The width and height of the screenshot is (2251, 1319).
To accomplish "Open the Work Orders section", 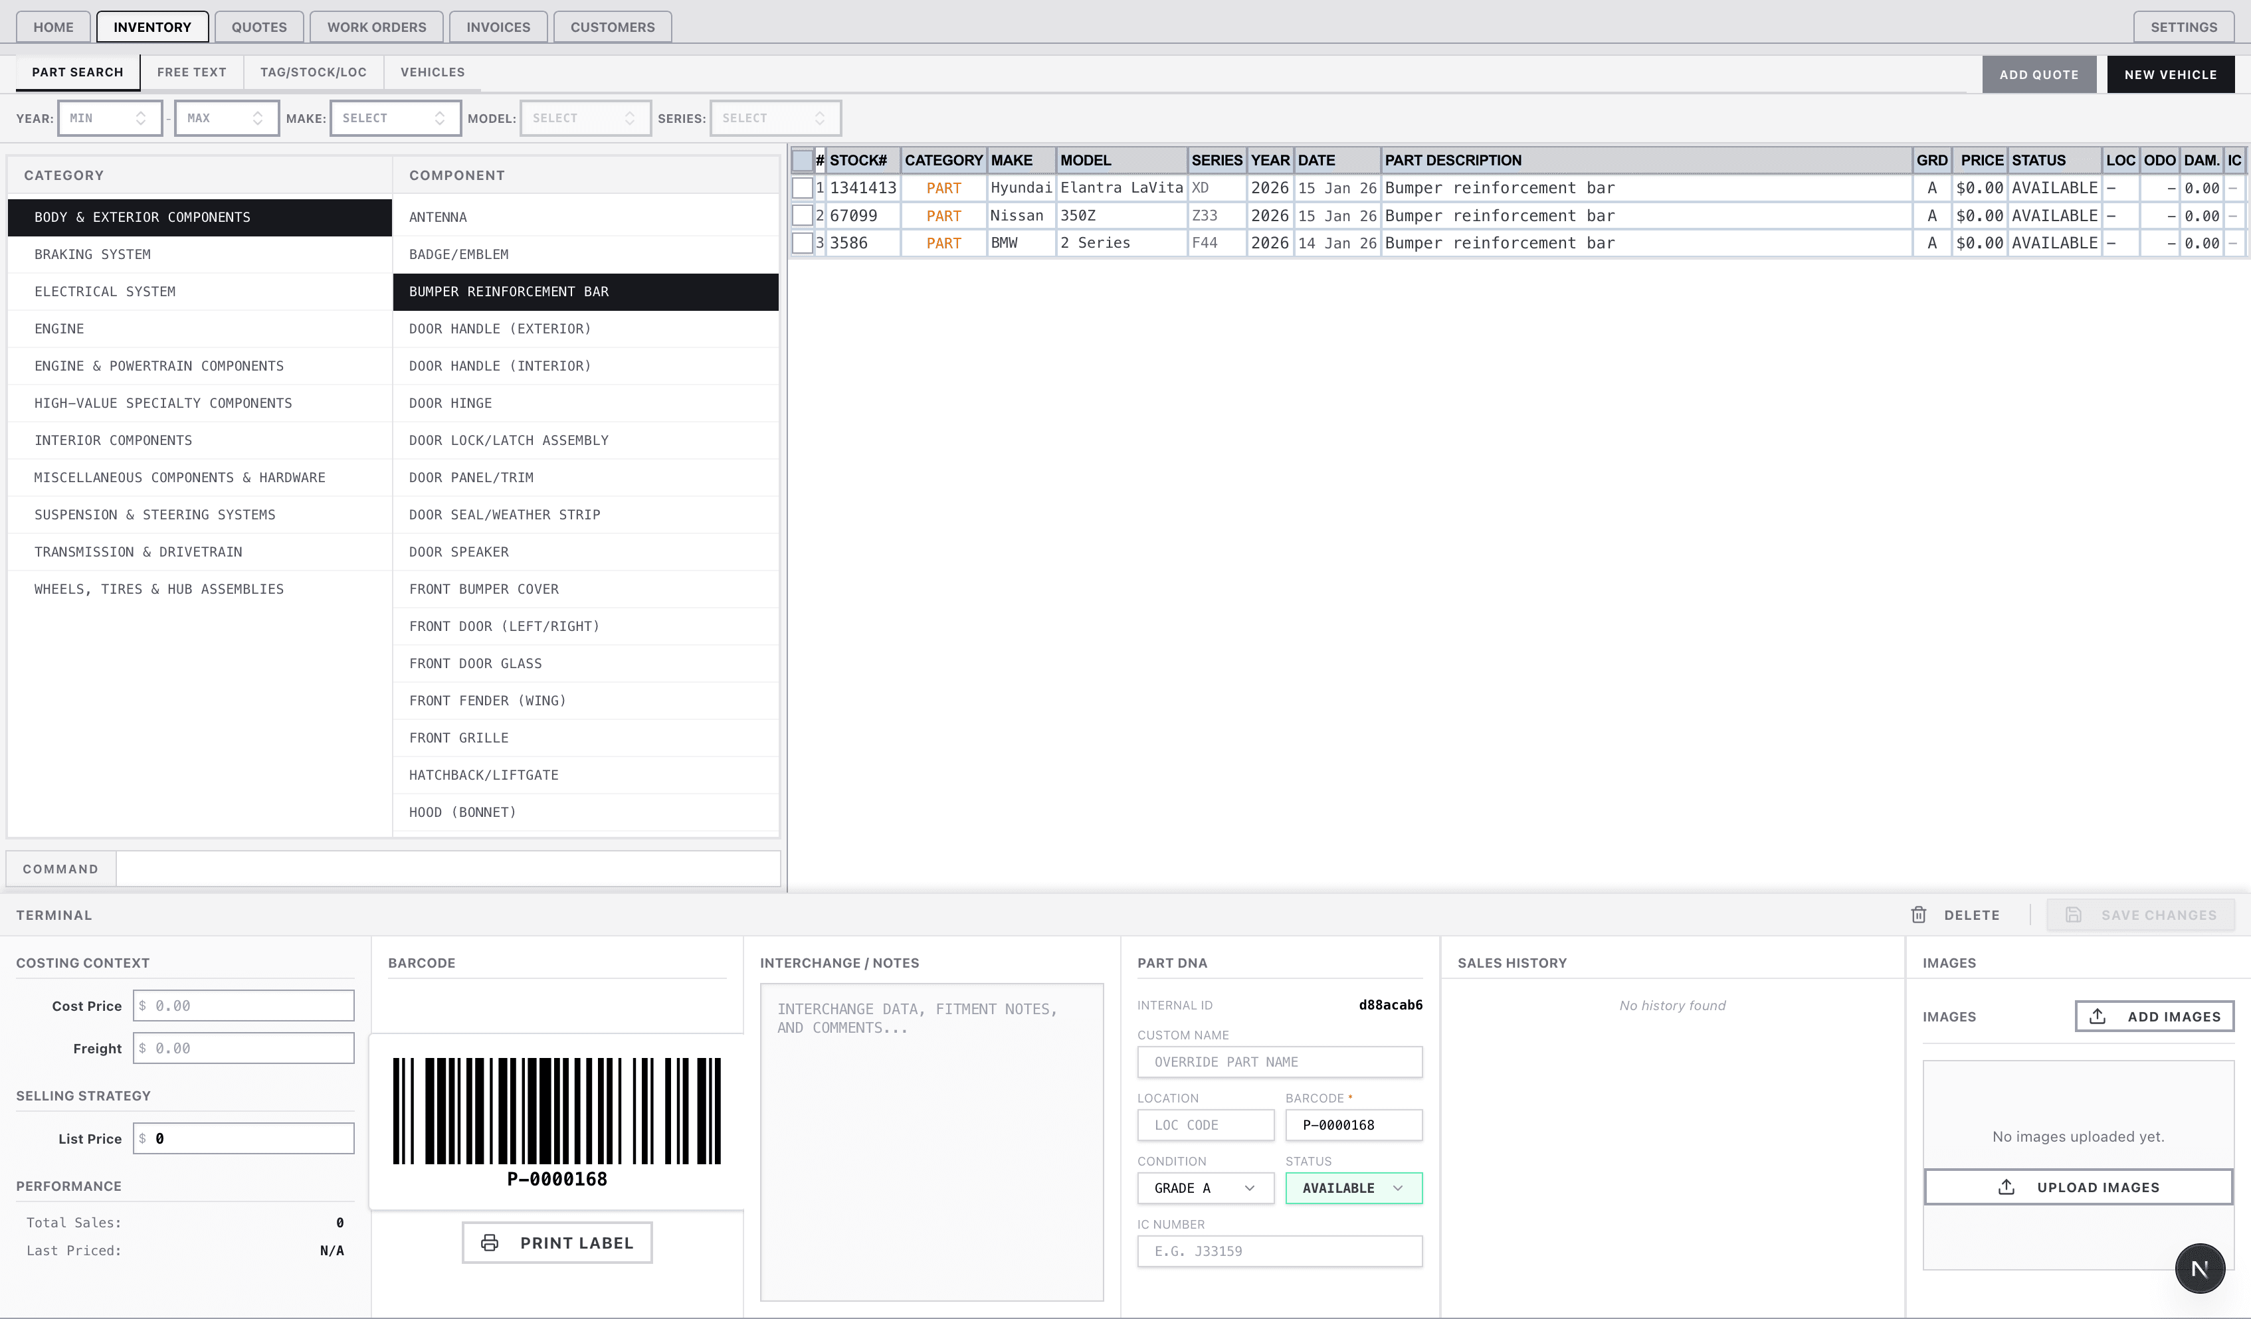I will [x=376, y=27].
